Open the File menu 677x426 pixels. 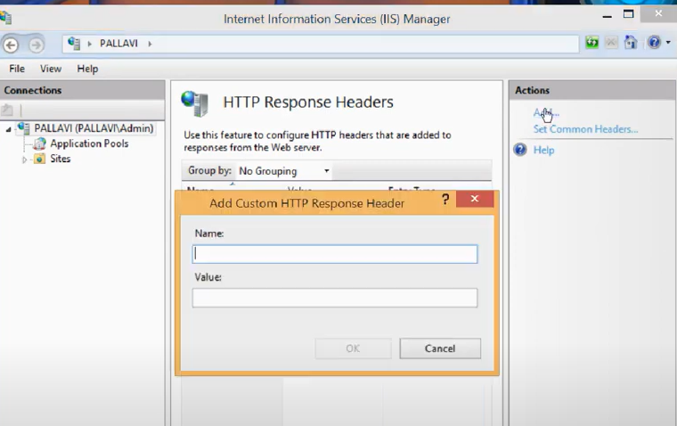click(x=17, y=69)
